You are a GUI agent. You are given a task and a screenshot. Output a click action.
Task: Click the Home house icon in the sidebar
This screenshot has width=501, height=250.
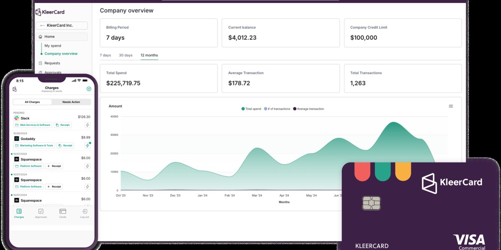click(40, 37)
